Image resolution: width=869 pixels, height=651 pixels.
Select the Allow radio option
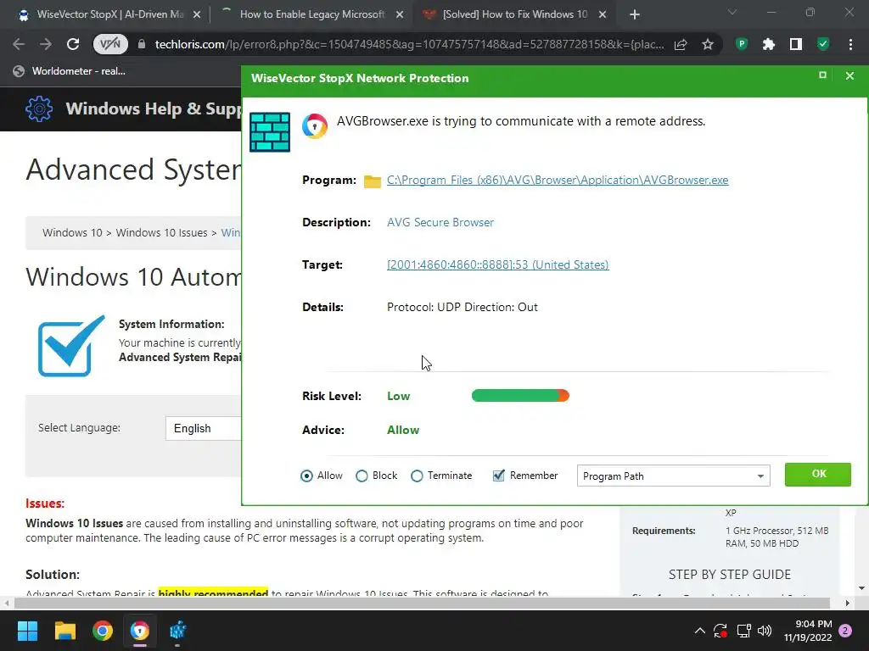pyautogui.click(x=306, y=476)
